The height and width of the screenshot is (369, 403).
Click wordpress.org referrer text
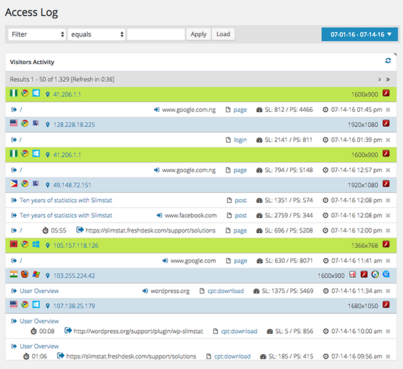[x=170, y=291]
